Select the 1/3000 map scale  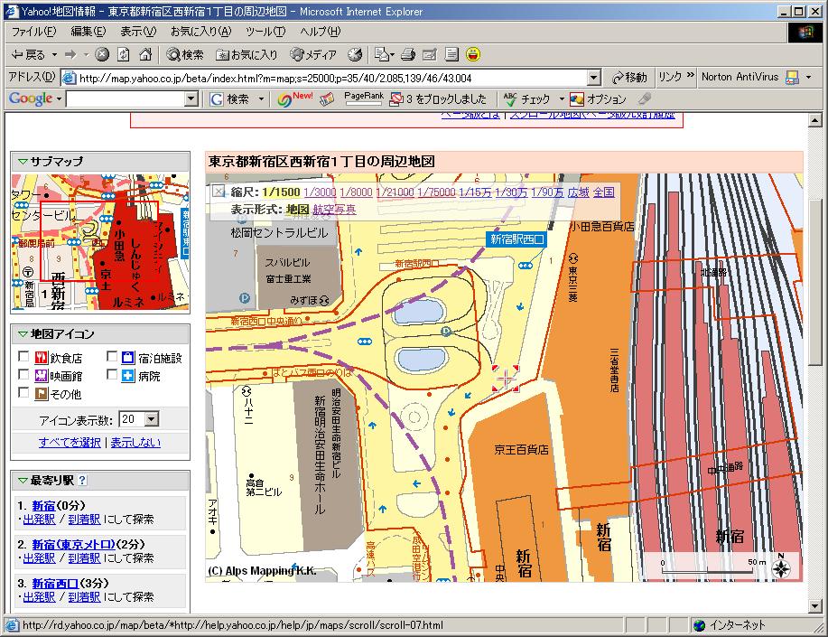tap(320, 192)
